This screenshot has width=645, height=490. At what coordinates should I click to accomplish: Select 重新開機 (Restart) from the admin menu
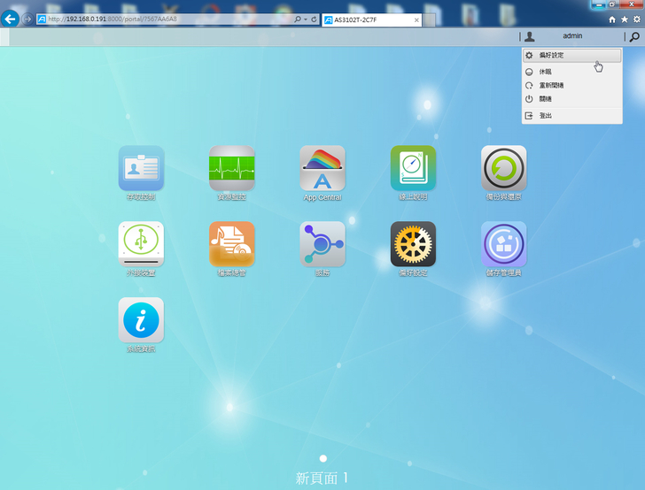pos(551,85)
